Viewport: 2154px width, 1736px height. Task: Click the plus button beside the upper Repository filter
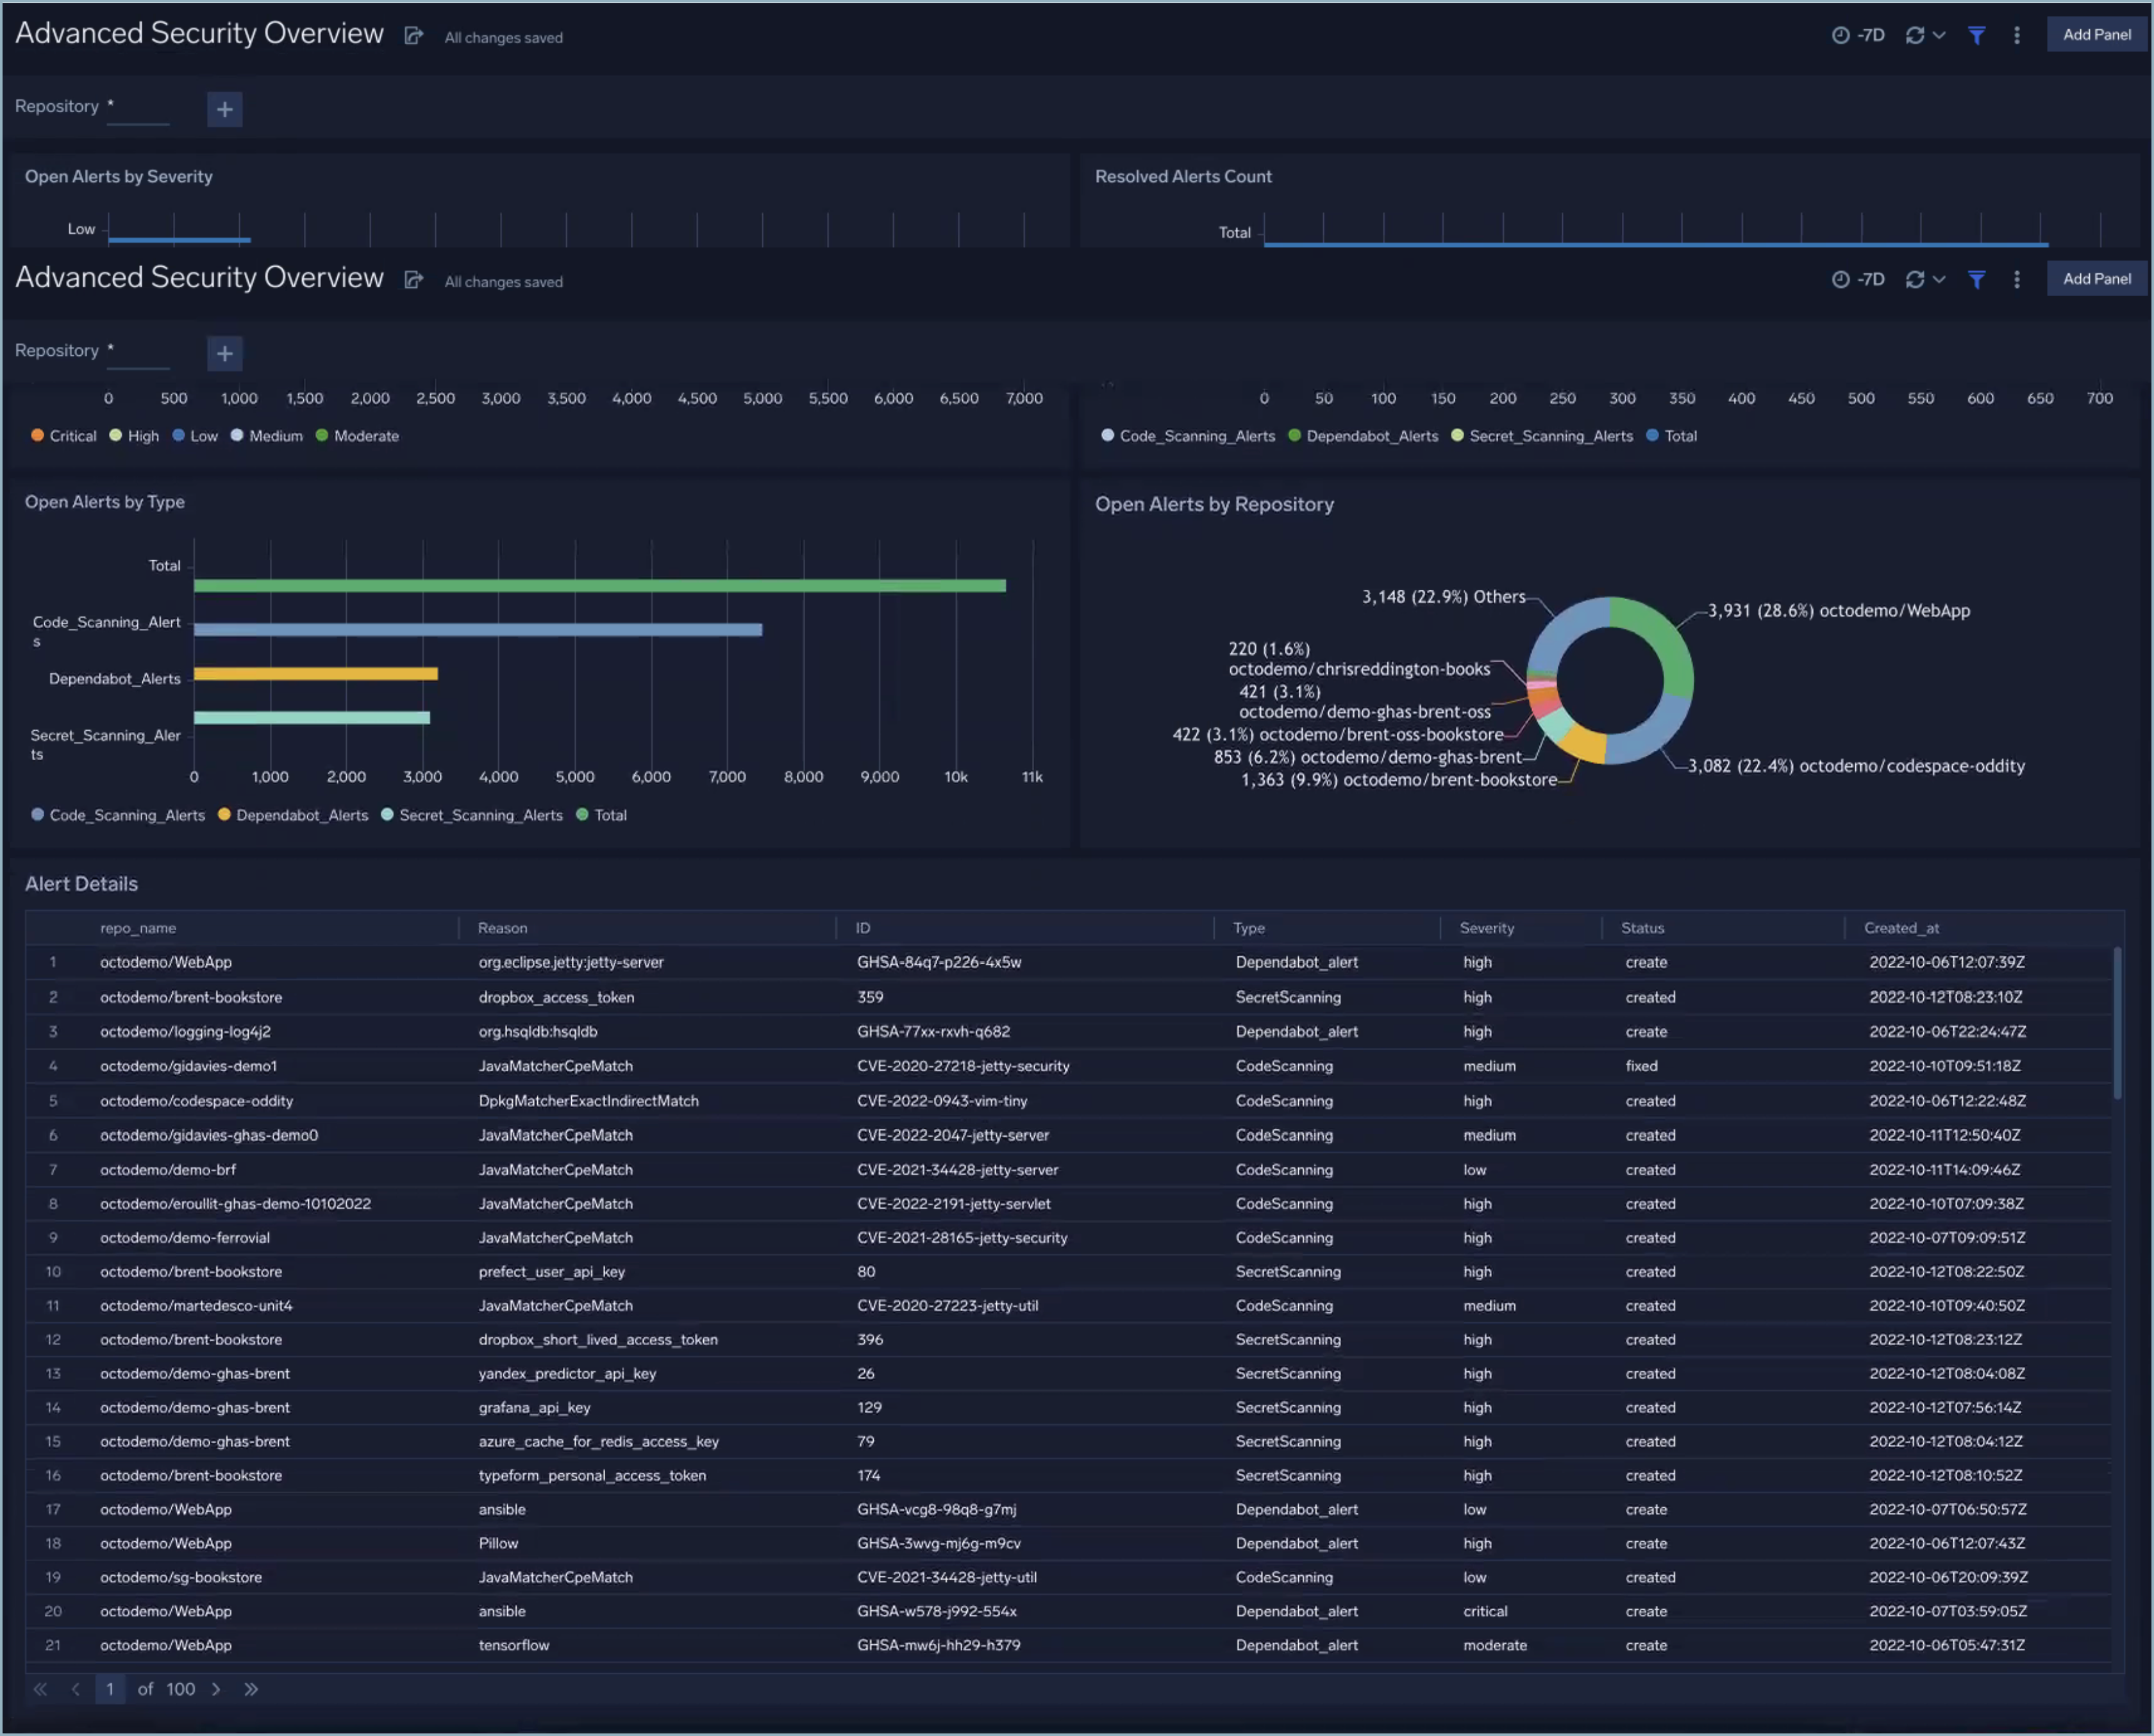point(224,109)
